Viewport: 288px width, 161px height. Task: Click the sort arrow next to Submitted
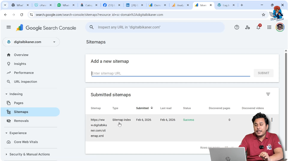[x=152, y=108]
